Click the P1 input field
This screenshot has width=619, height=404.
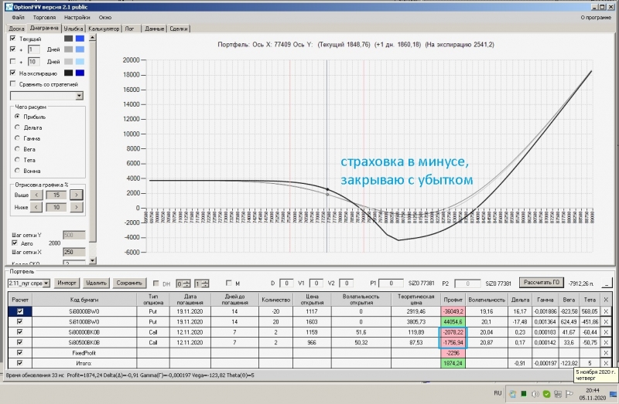click(x=391, y=283)
